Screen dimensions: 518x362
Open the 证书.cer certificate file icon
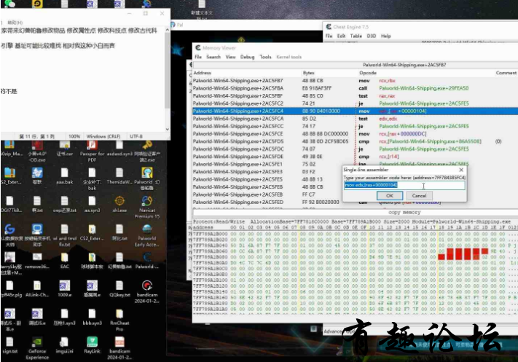pyautogui.click(x=64, y=149)
